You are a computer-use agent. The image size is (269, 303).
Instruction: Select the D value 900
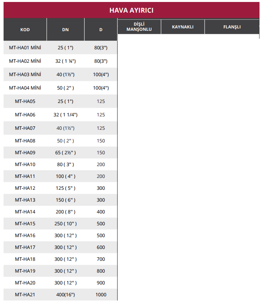[101, 283]
